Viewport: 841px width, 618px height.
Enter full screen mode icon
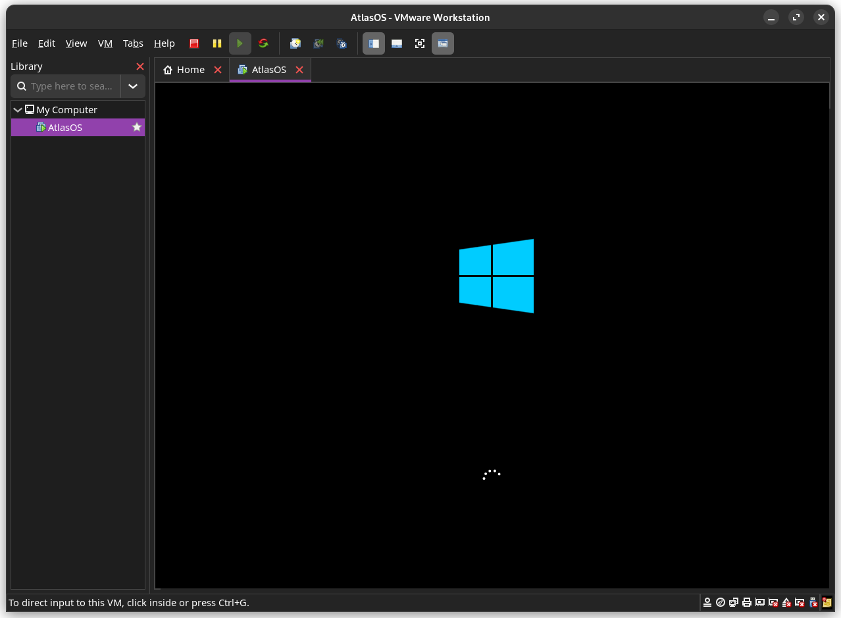pyautogui.click(x=420, y=43)
